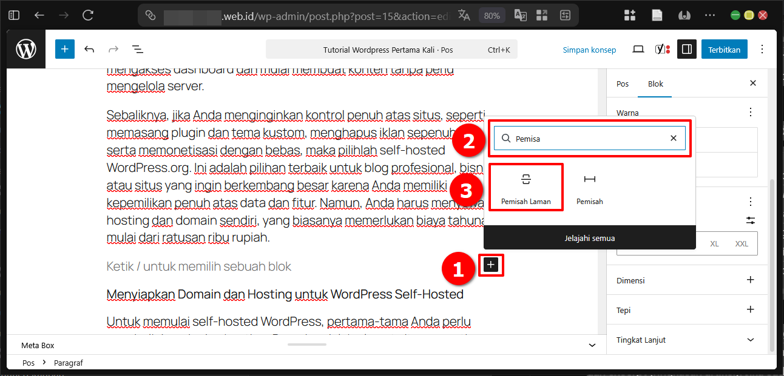Switch to the Pos tab
The image size is (784, 376).
[x=622, y=84]
